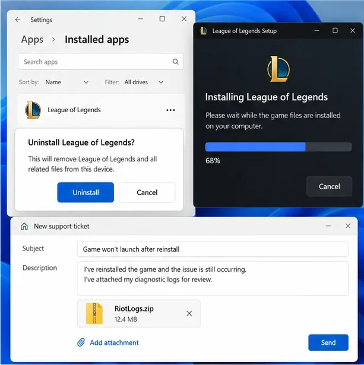Screen dimensions: 364x365
Task: Cancel the League of Legends installation
Action: (x=329, y=186)
